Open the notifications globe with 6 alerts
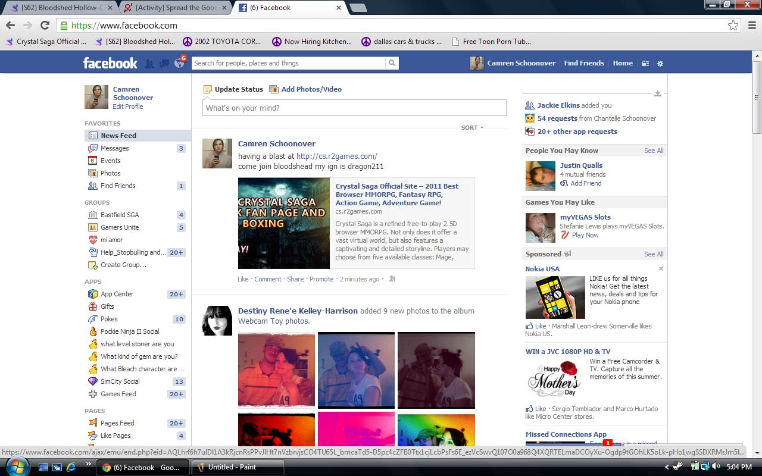 pos(179,62)
